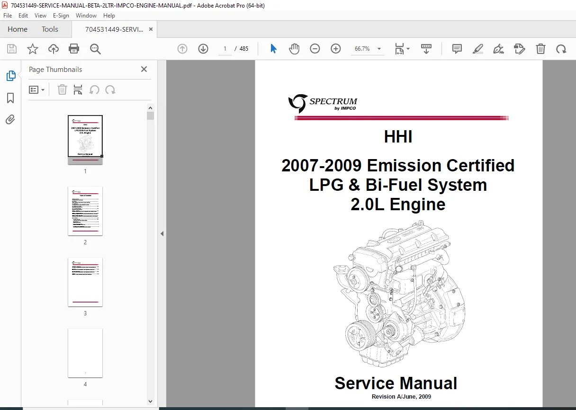Click the total page count '485'
576x410 pixels.
click(x=244, y=49)
